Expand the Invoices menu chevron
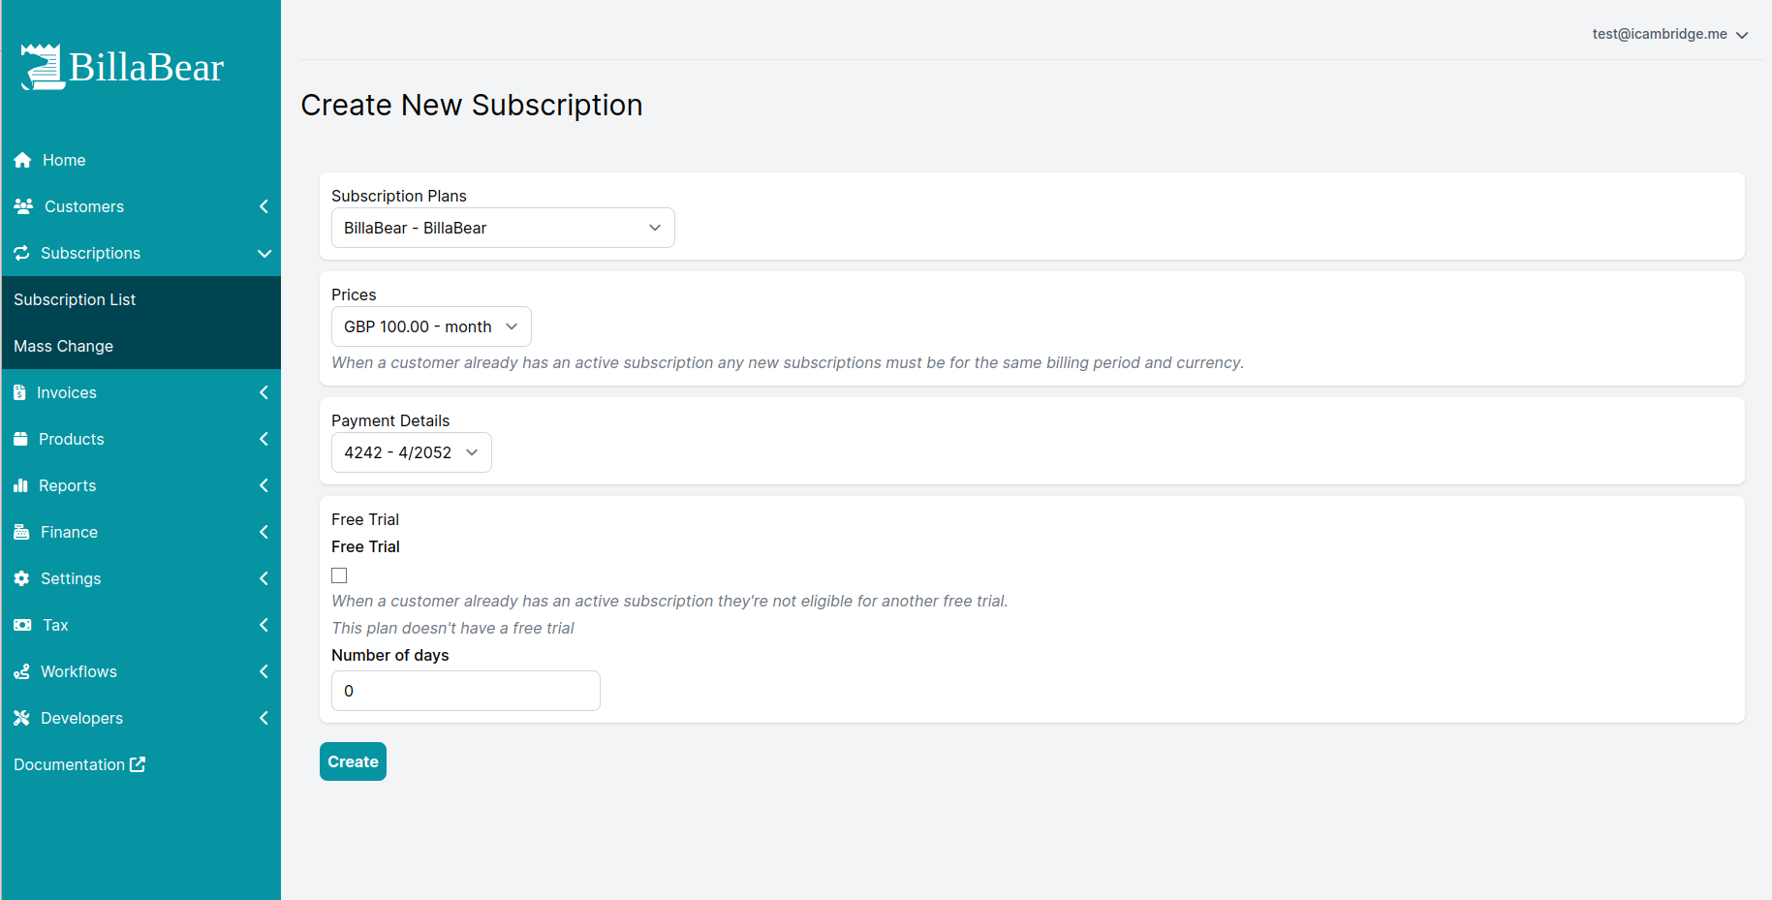The width and height of the screenshot is (1772, 900). tap(264, 392)
